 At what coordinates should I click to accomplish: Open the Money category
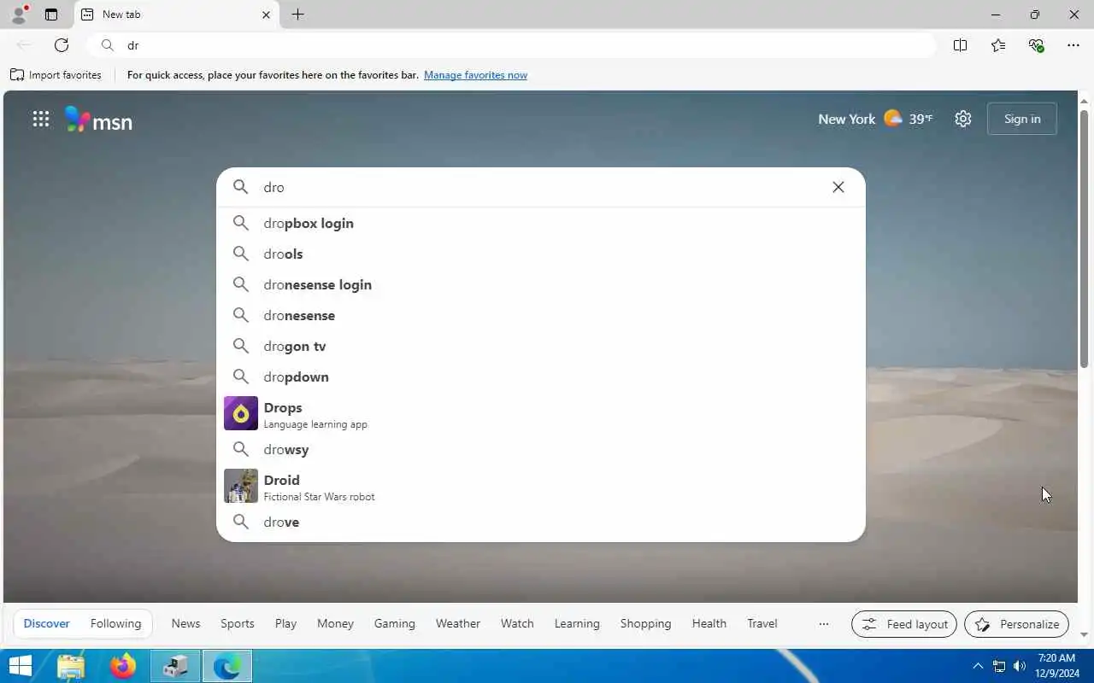pos(335,623)
